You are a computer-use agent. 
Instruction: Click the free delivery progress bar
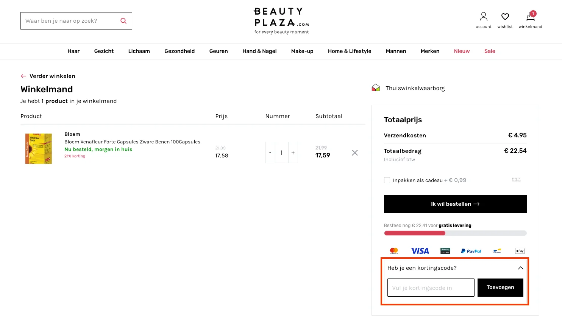point(455,233)
